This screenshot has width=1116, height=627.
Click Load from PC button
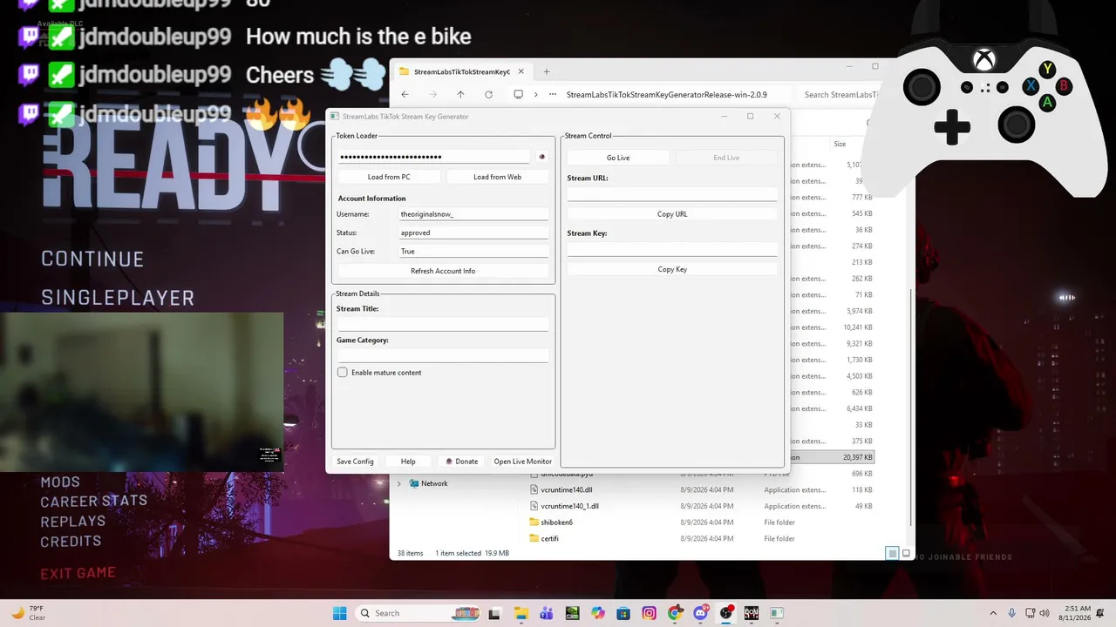point(389,177)
